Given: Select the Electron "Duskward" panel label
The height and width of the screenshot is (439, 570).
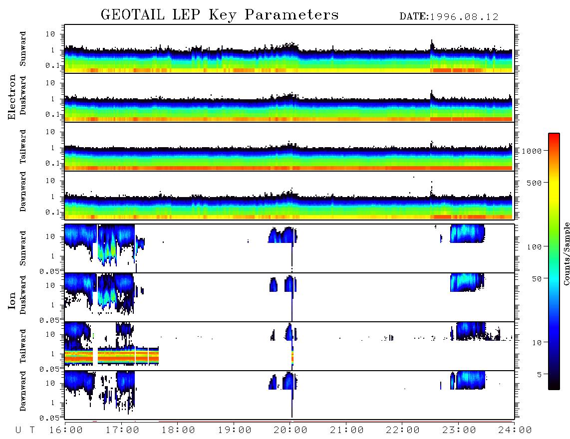Looking at the screenshot, I should point(23,96).
